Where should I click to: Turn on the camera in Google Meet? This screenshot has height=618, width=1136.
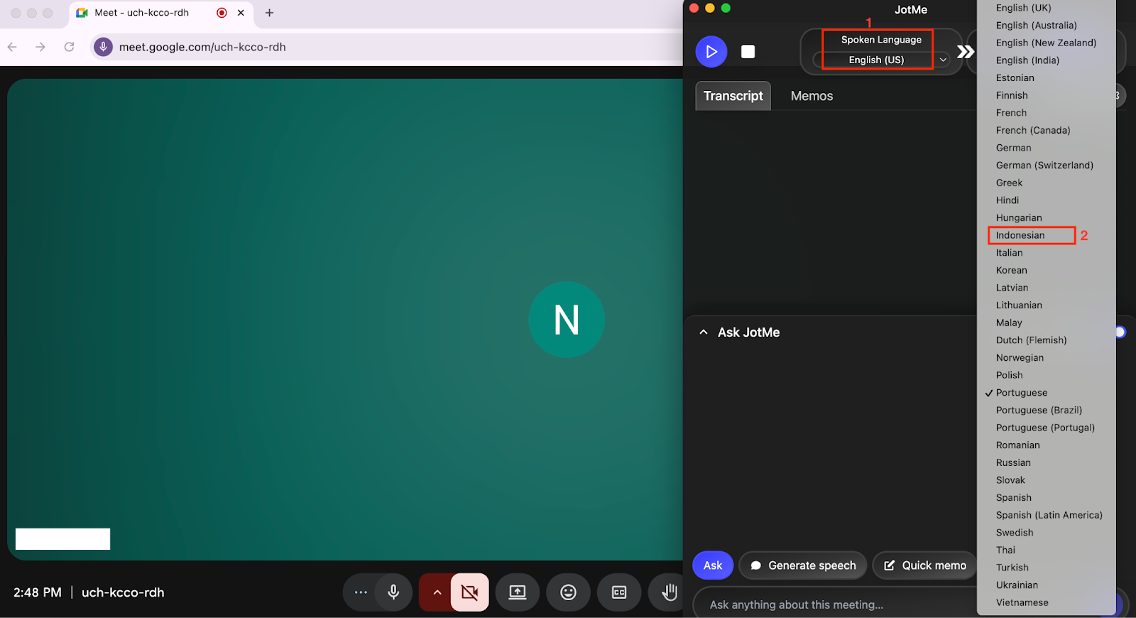point(469,592)
